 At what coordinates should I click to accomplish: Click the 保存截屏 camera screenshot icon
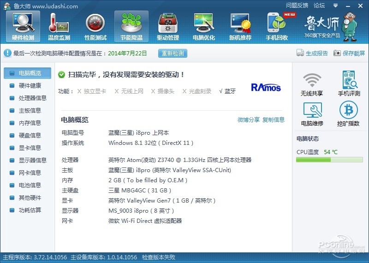click(x=337, y=53)
